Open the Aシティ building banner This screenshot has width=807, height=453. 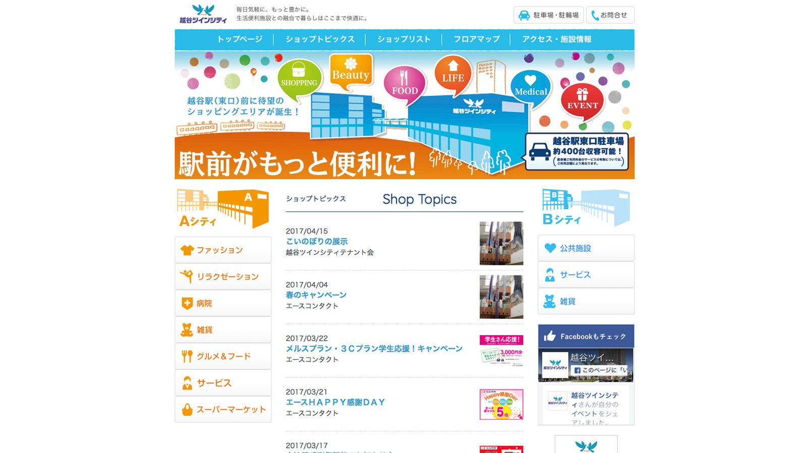(x=223, y=208)
